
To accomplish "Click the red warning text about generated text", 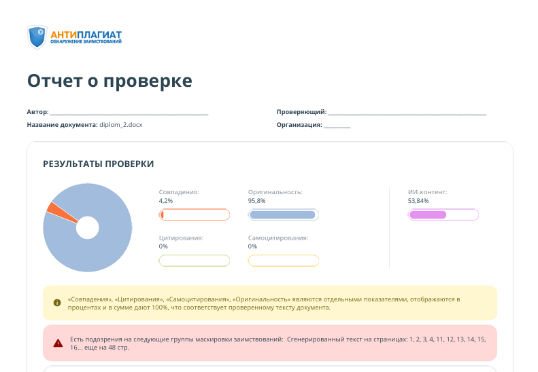I will 278,343.
